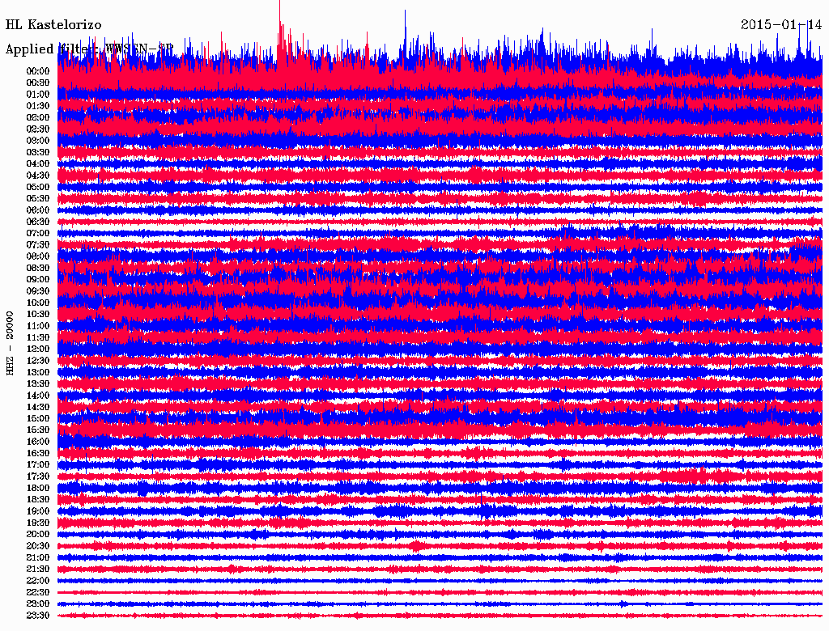Select the 11:30 time label

point(38,337)
